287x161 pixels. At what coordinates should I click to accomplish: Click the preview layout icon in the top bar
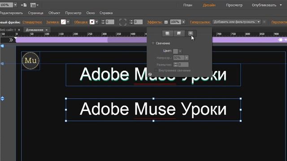(34, 5)
